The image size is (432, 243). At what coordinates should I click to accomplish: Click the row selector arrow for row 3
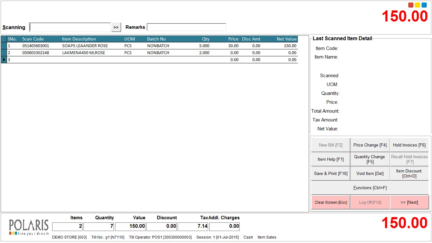click(x=4, y=60)
